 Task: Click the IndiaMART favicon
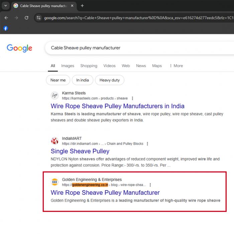[x=54, y=141]
